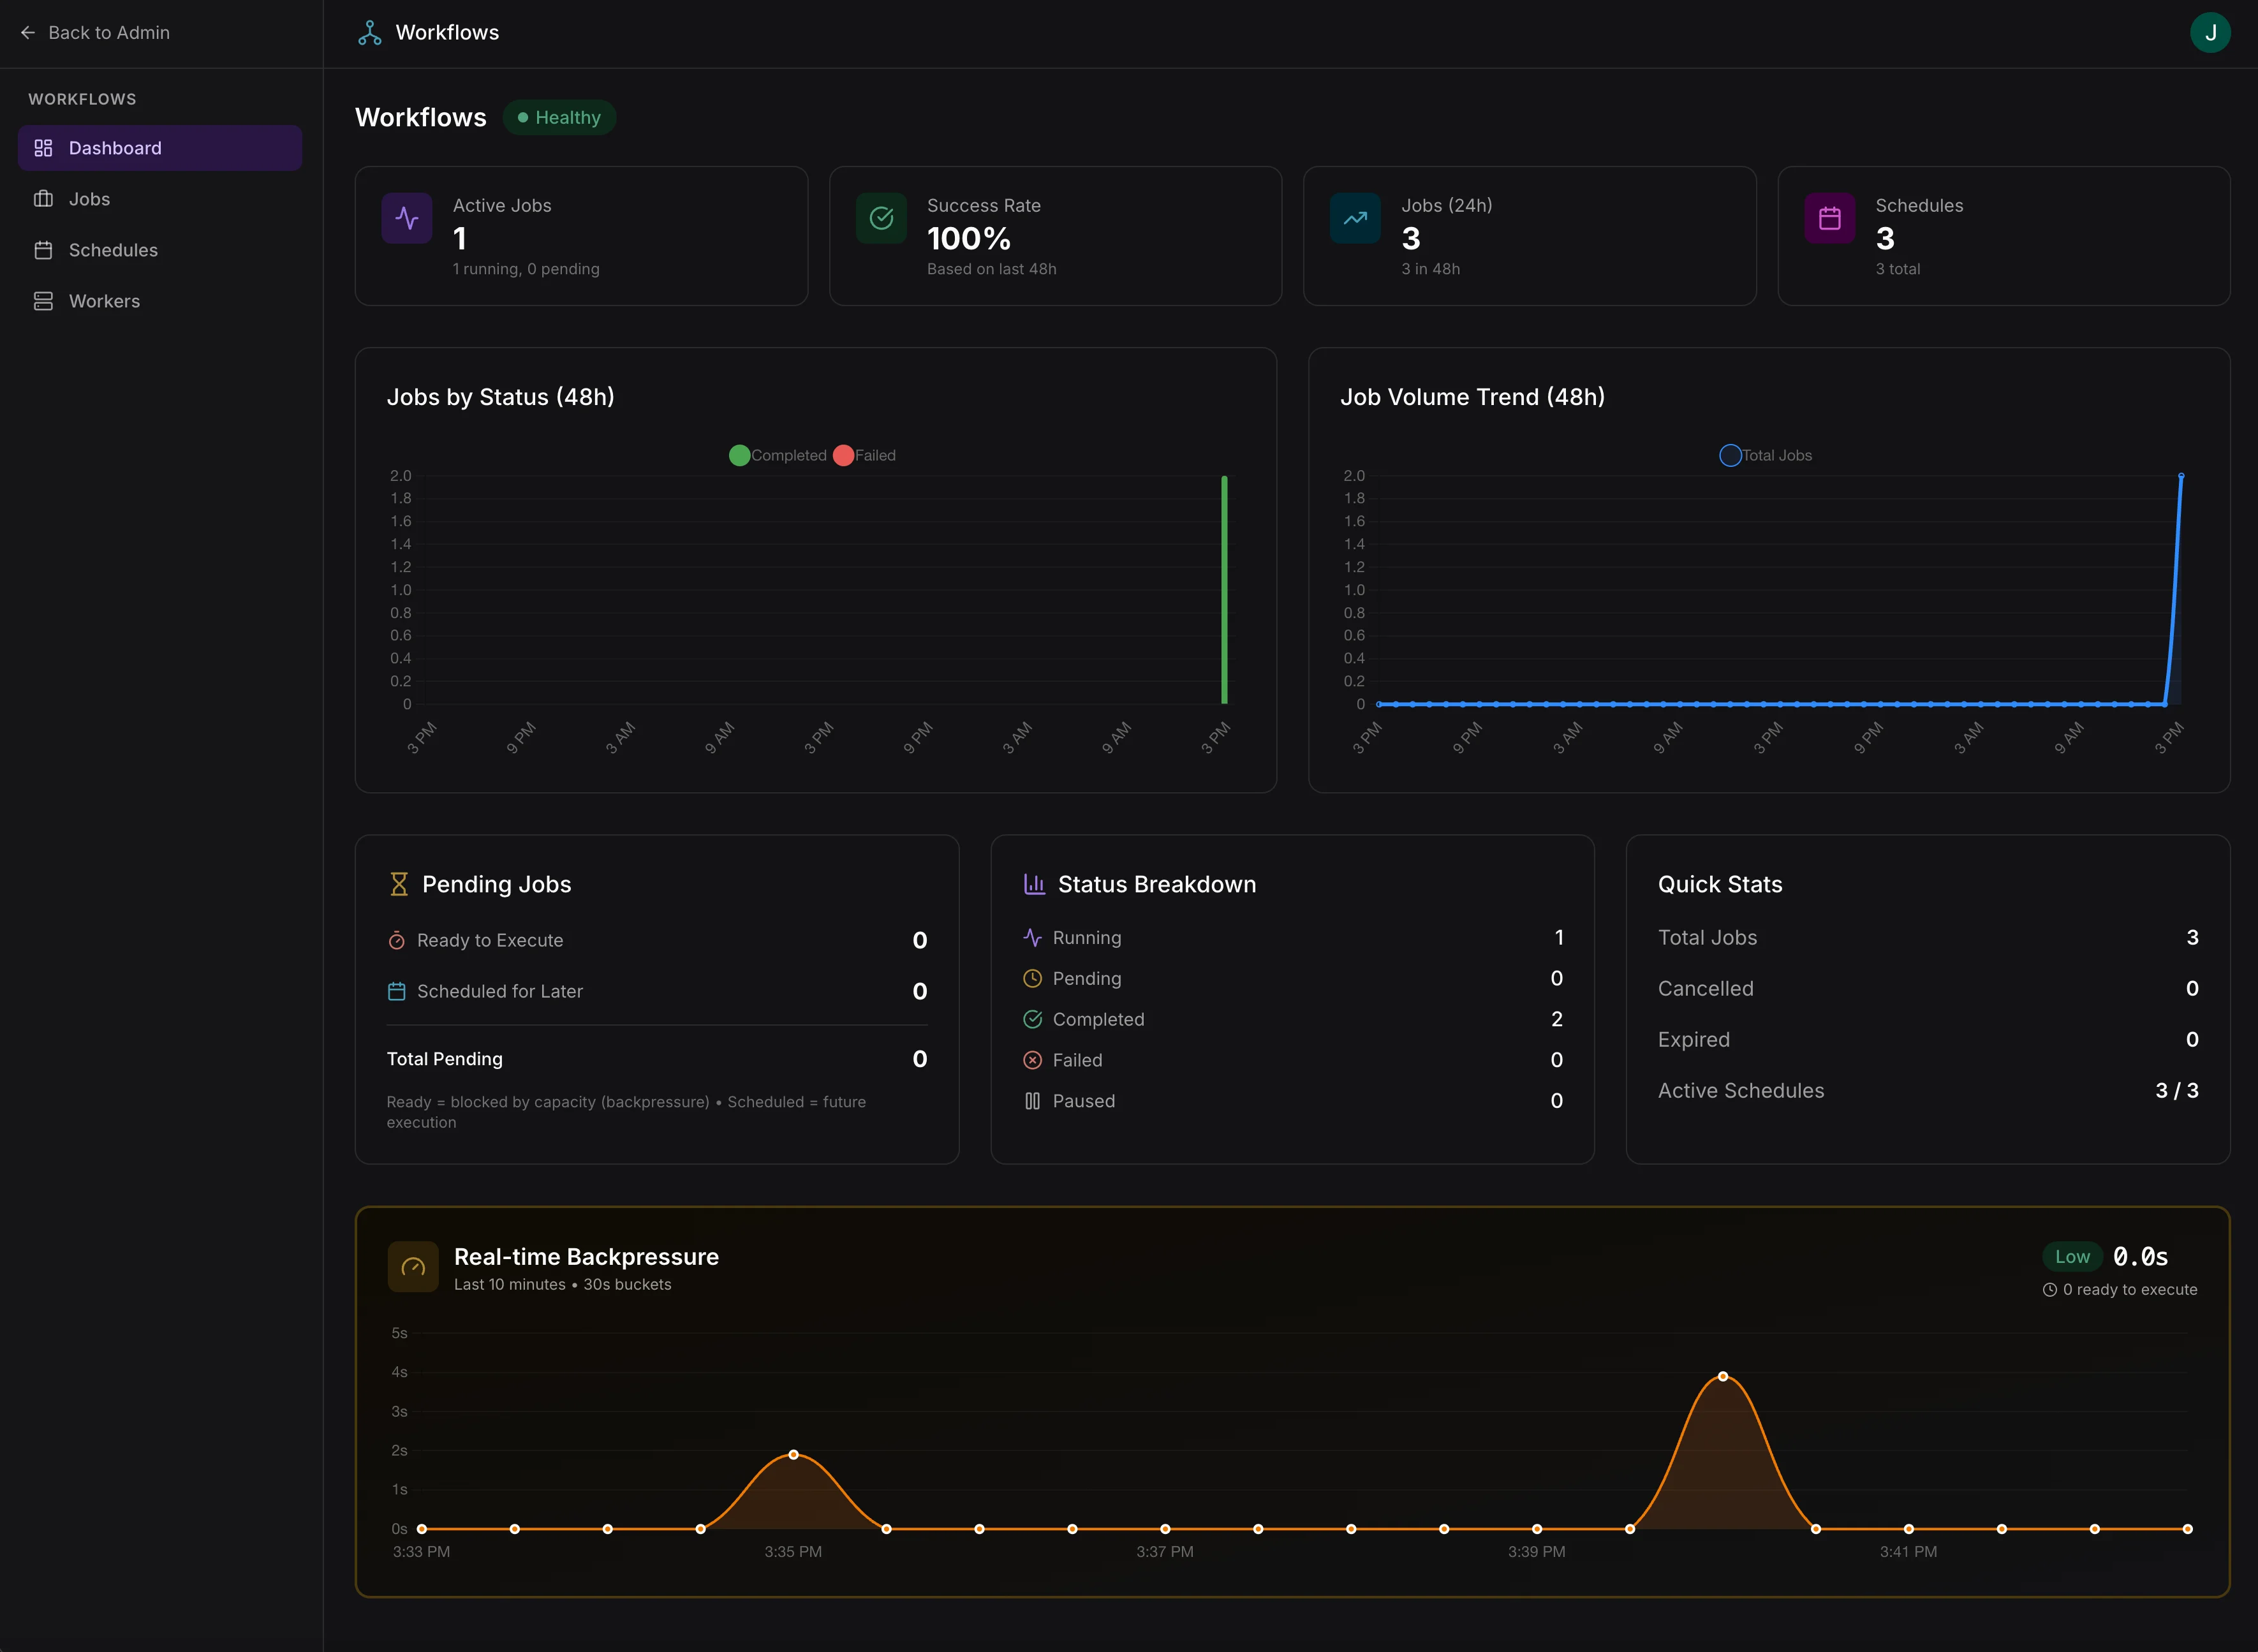2258x1652 pixels.
Task: Click the Workers server icon in sidebar
Action: 43,301
